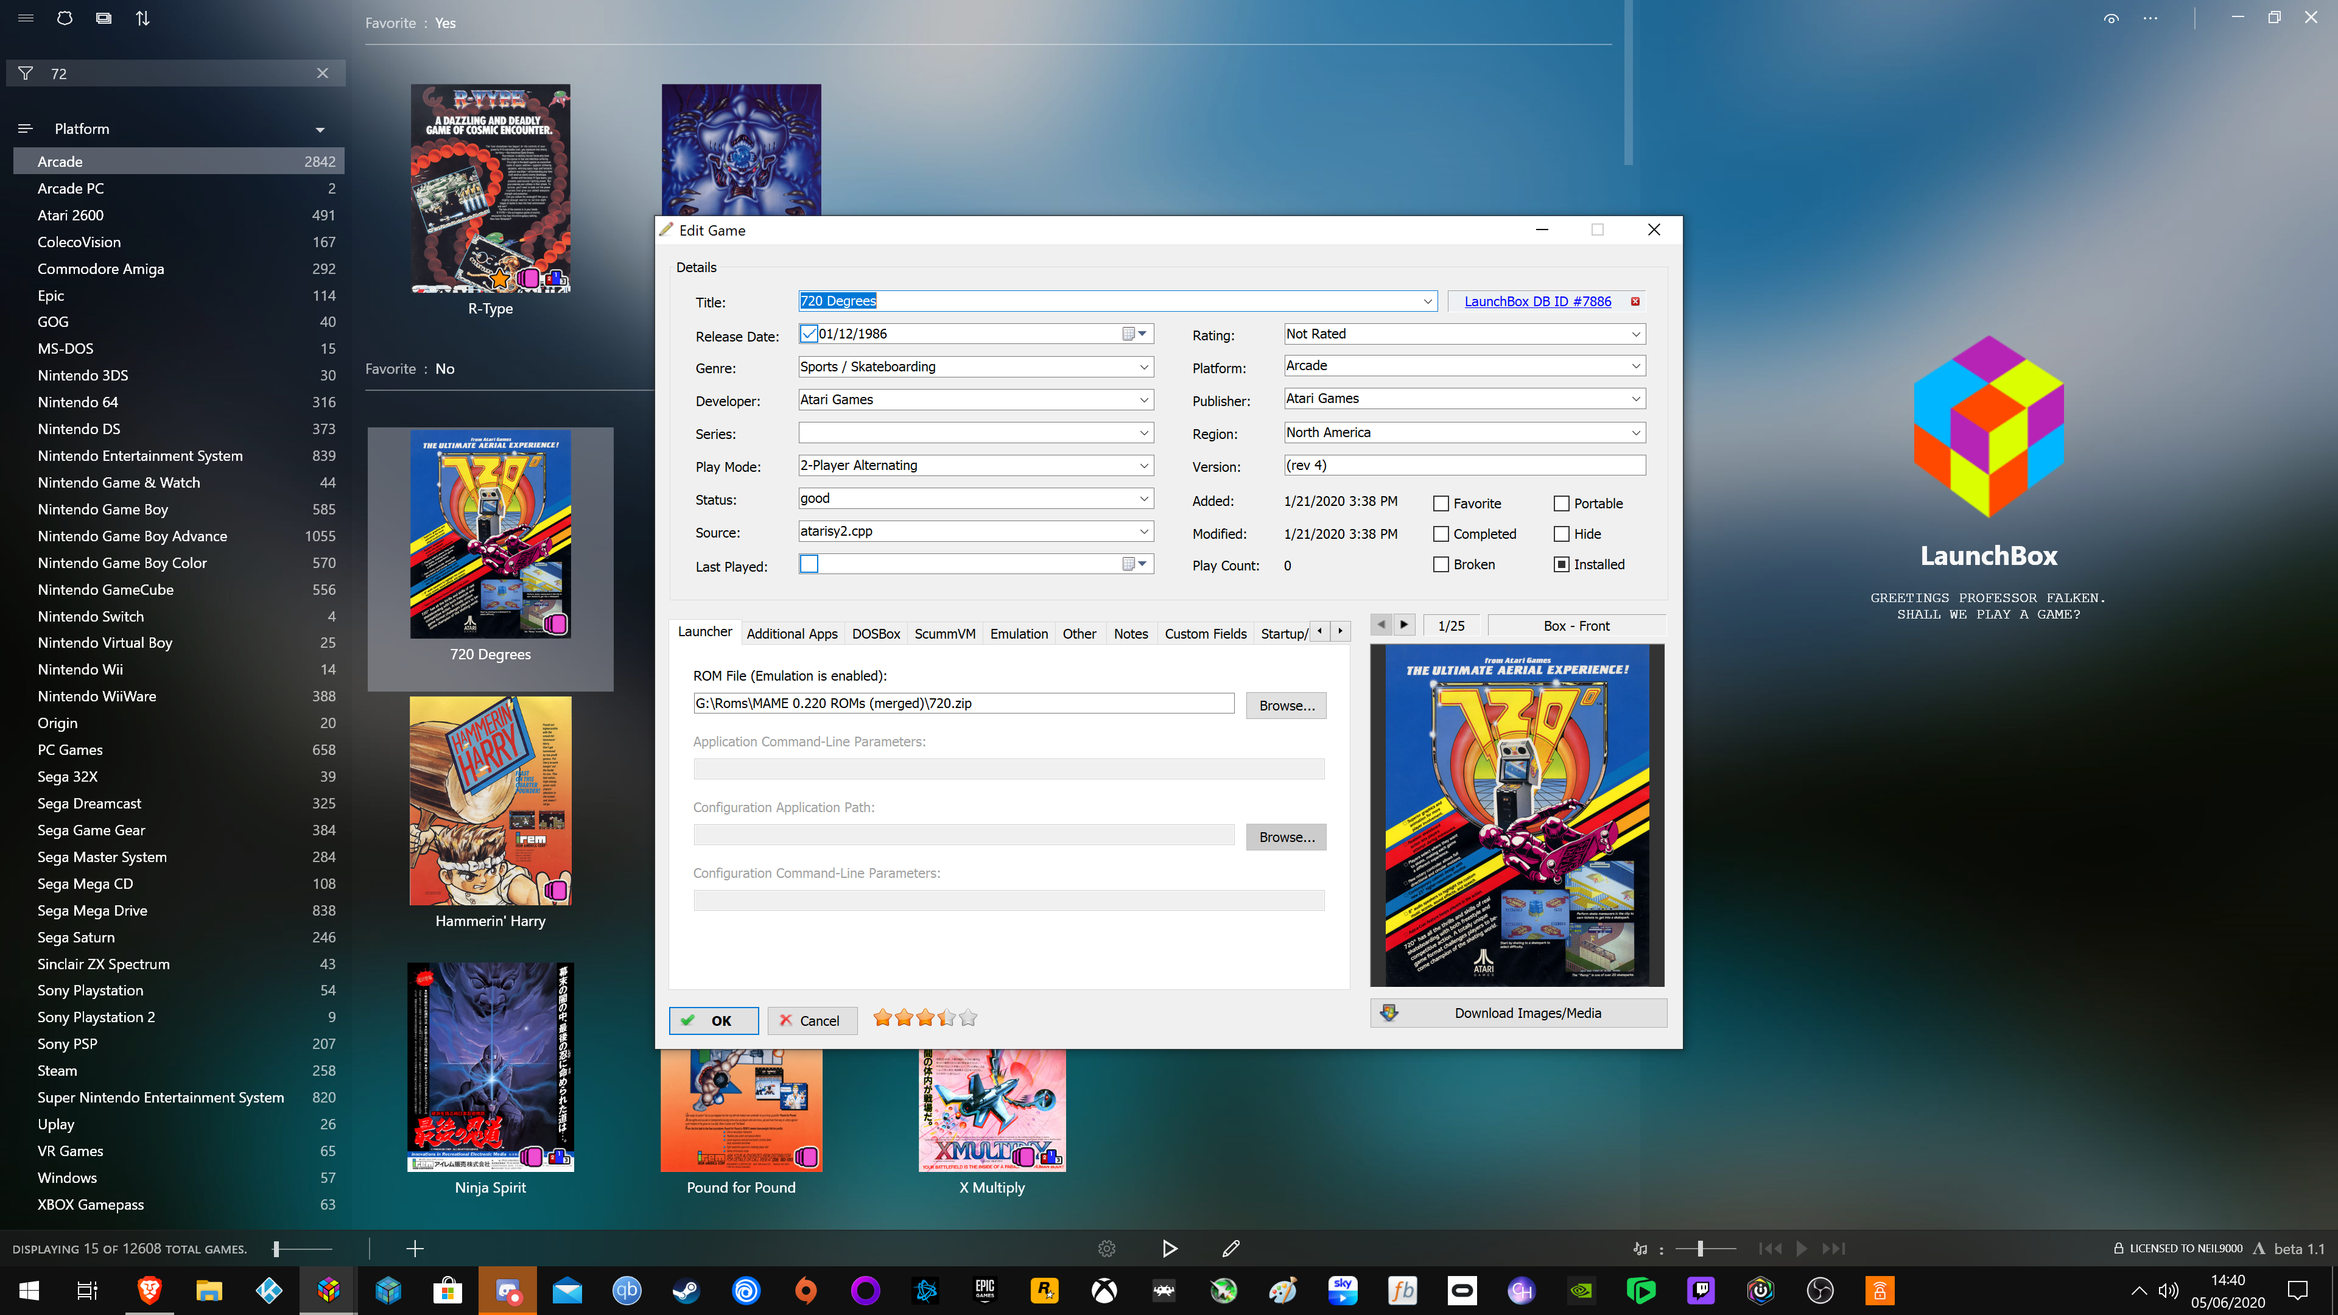Open the Platform sidebar view dropdown
The image size is (2338, 1315).
(x=320, y=130)
